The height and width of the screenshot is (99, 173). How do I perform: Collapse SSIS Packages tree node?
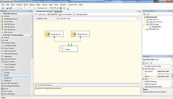[x=144, y=24]
